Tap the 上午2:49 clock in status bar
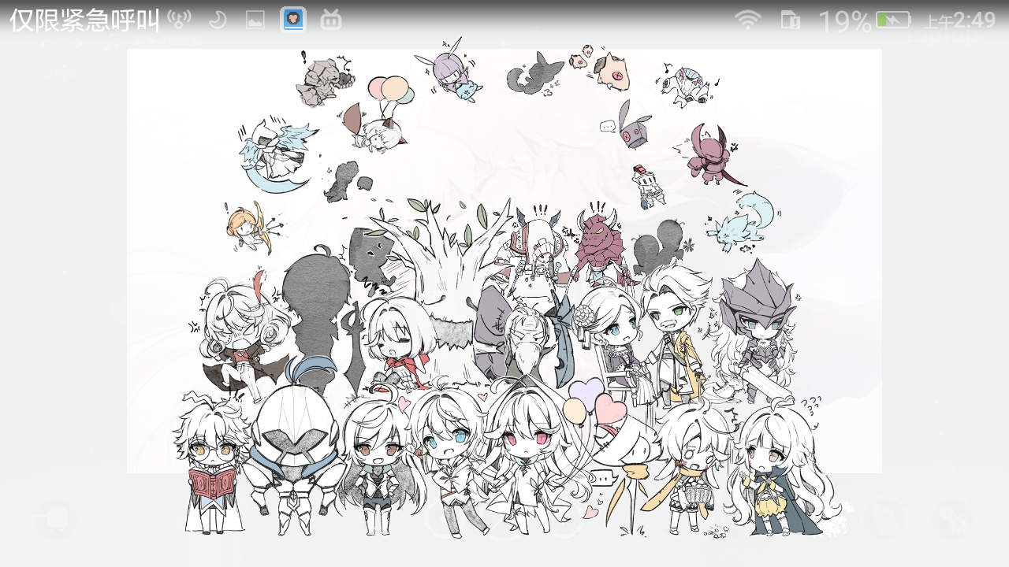This screenshot has height=567, width=1009. [959, 21]
